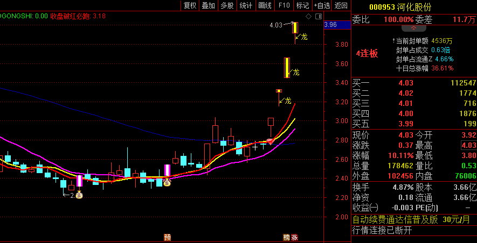This screenshot has height=243, width=477.
Task: Click the 换手 4.87% value
Action: pyautogui.click(x=403, y=188)
